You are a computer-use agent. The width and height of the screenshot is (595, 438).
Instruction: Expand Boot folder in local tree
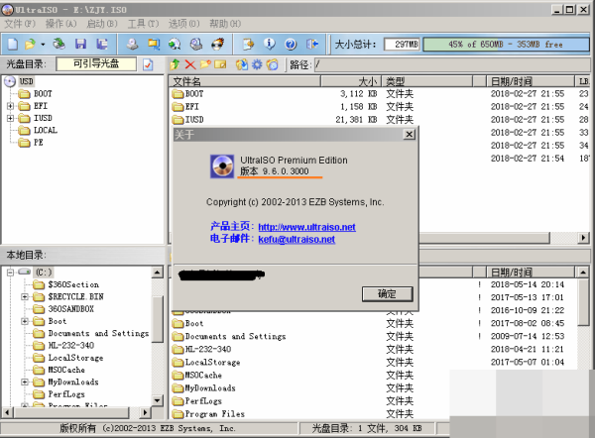pyautogui.click(x=25, y=321)
